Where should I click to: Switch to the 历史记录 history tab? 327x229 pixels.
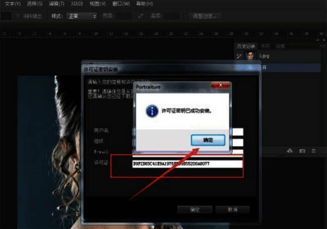(x=246, y=46)
